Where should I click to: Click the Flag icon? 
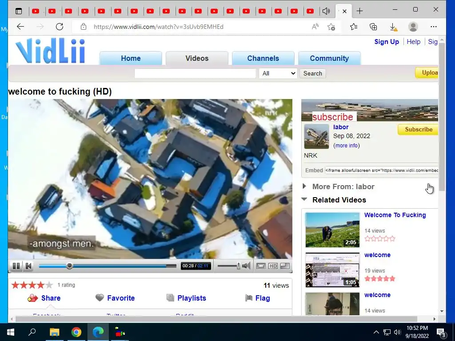tap(249, 298)
